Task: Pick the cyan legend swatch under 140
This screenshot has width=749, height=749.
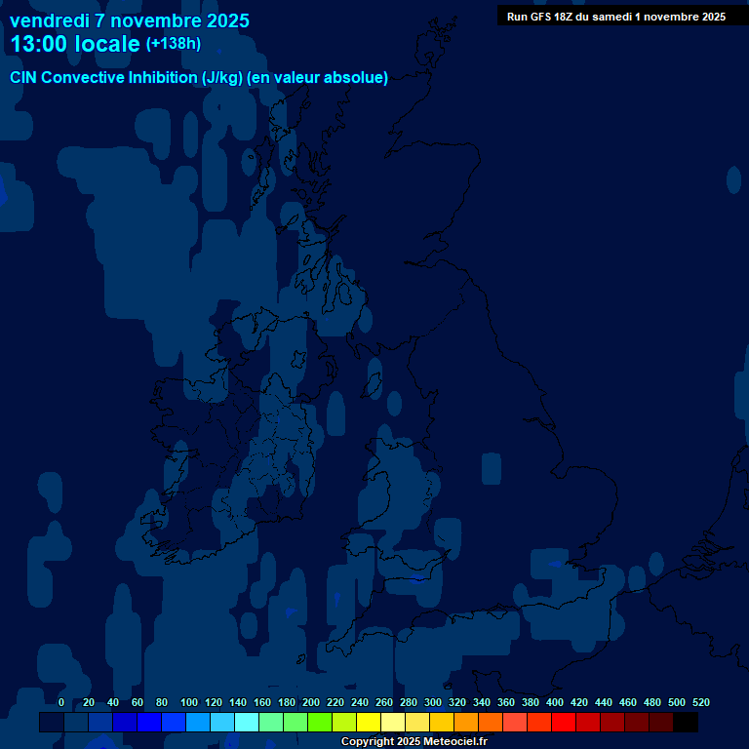Action: click(247, 723)
